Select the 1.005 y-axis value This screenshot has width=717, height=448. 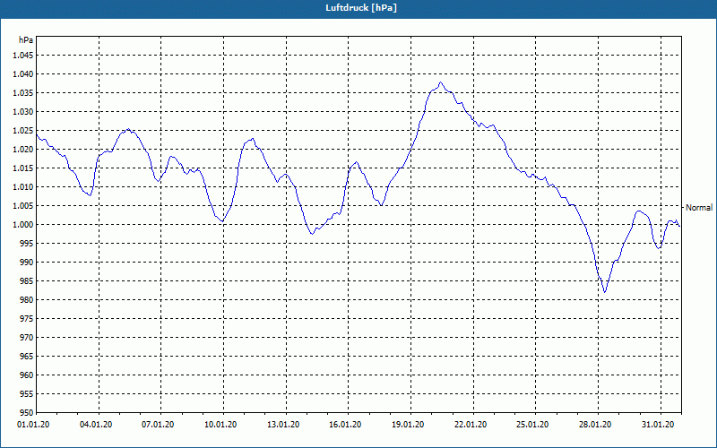coord(23,206)
